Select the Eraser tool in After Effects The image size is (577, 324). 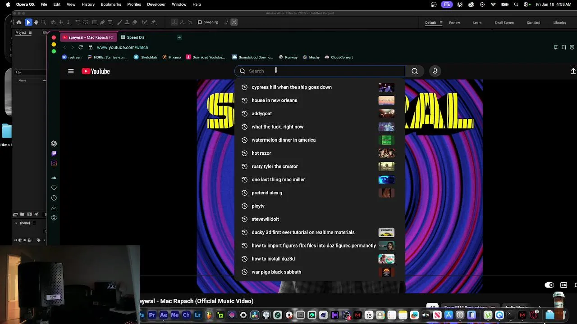135,22
